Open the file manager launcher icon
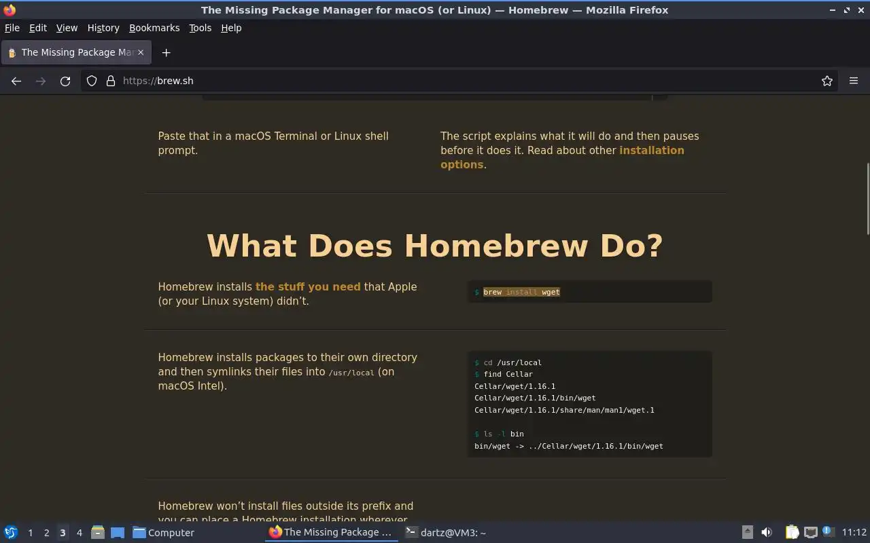Screen dimensions: 870x543 (98, 533)
